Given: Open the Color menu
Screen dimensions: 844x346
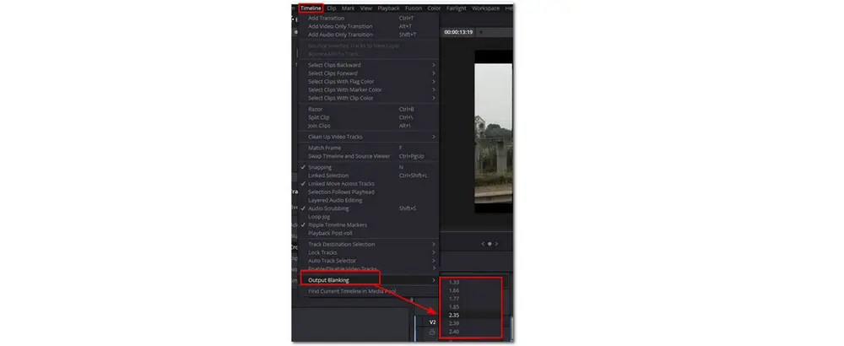Looking at the screenshot, I should point(434,8).
